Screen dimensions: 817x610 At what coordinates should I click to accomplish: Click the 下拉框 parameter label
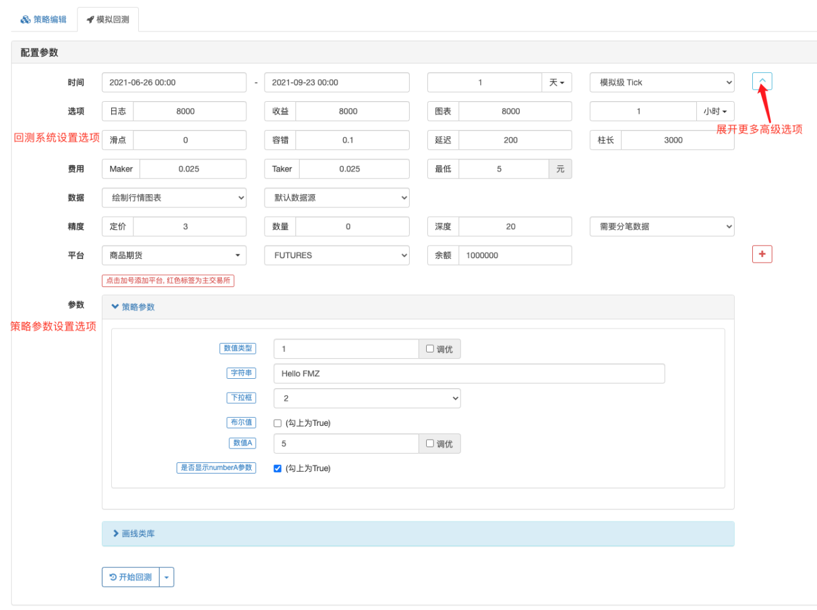pos(241,398)
